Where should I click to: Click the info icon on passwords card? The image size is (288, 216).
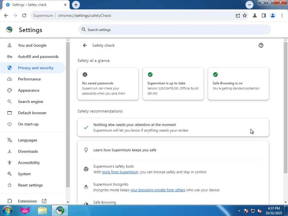point(85,74)
